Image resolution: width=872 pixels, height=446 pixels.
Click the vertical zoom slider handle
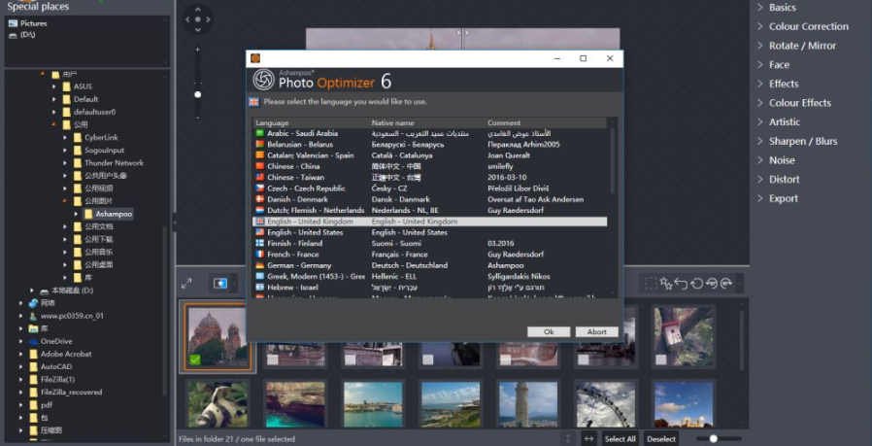point(198,94)
